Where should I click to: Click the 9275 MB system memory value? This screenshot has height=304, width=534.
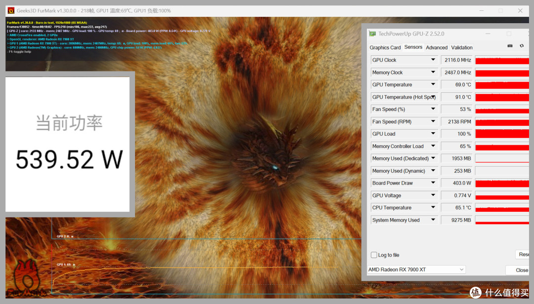point(457,220)
